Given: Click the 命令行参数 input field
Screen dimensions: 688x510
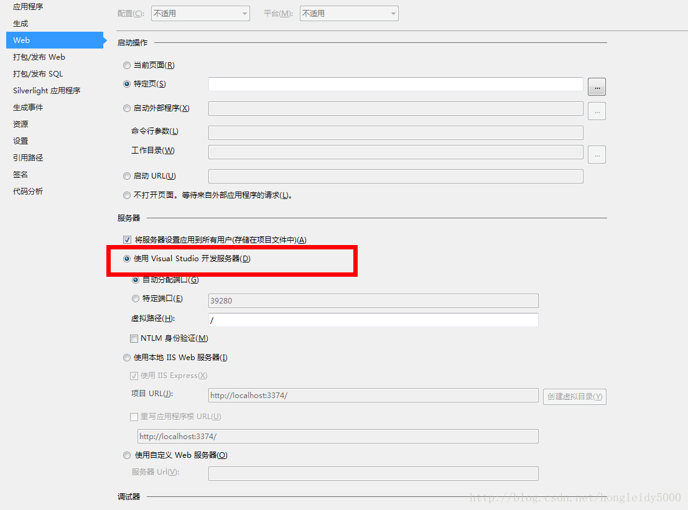Looking at the screenshot, I should [396, 133].
